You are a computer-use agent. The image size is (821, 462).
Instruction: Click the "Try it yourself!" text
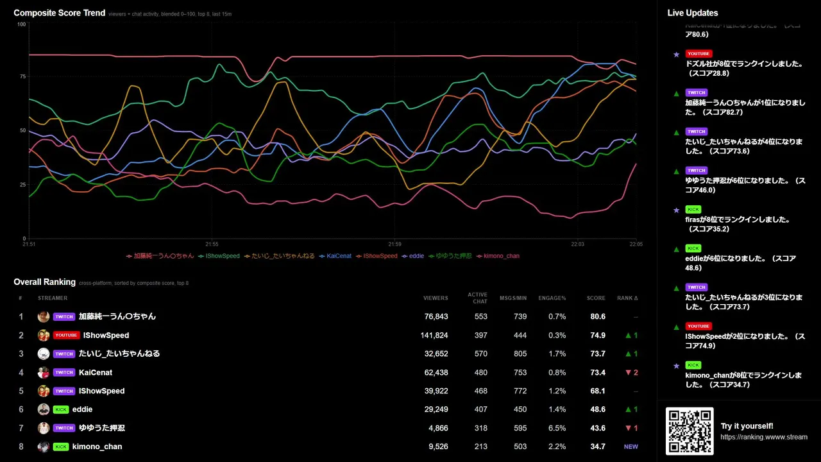[747, 426]
